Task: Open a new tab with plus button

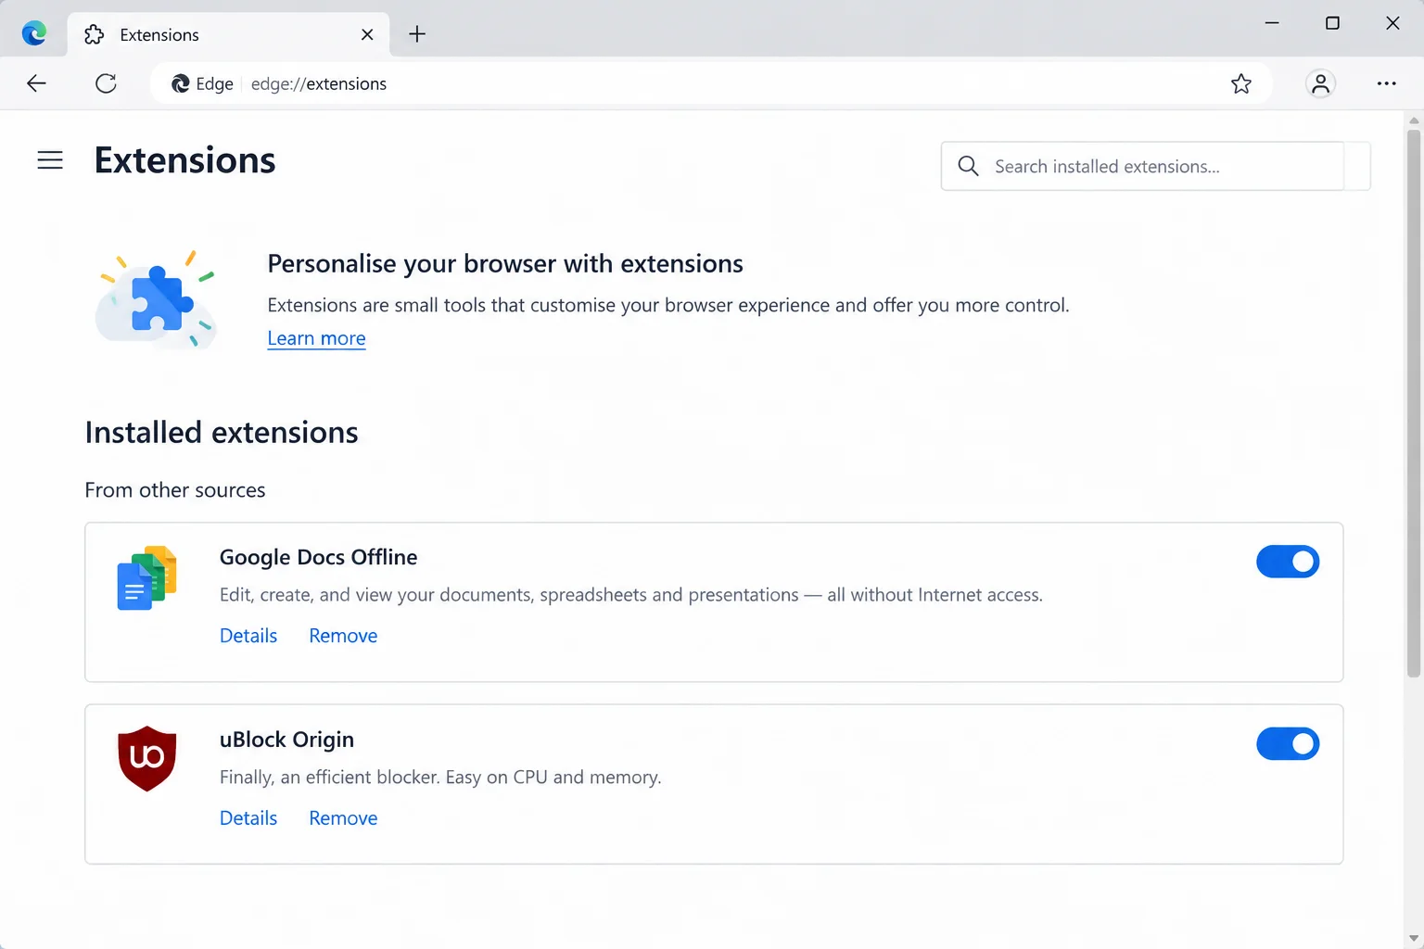Action: point(417,34)
